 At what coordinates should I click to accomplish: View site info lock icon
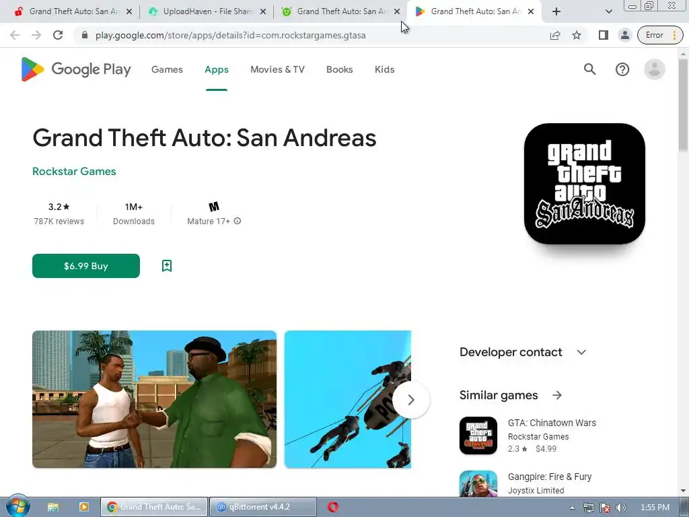click(84, 35)
